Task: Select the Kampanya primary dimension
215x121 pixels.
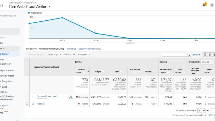Action: pos(71,49)
